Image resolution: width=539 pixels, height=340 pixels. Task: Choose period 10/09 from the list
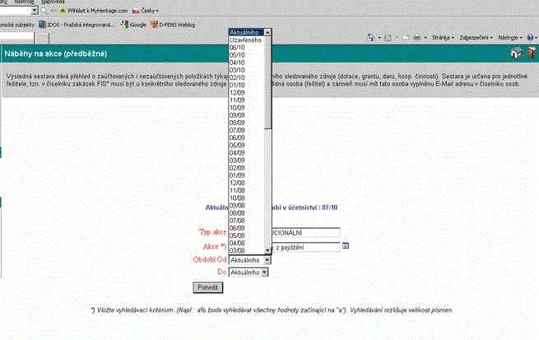pyautogui.click(x=247, y=108)
